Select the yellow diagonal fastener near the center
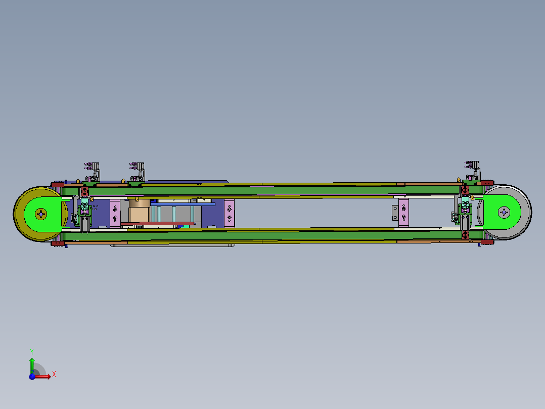 click(136, 199)
